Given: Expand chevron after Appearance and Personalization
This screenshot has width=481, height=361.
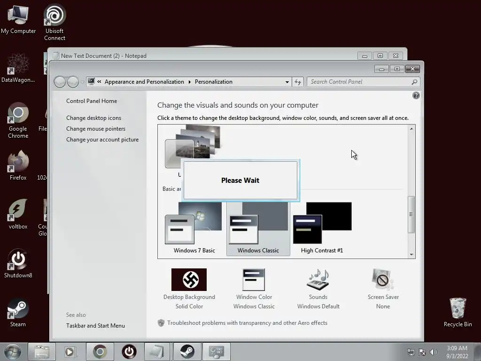Looking at the screenshot, I should tap(189, 82).
